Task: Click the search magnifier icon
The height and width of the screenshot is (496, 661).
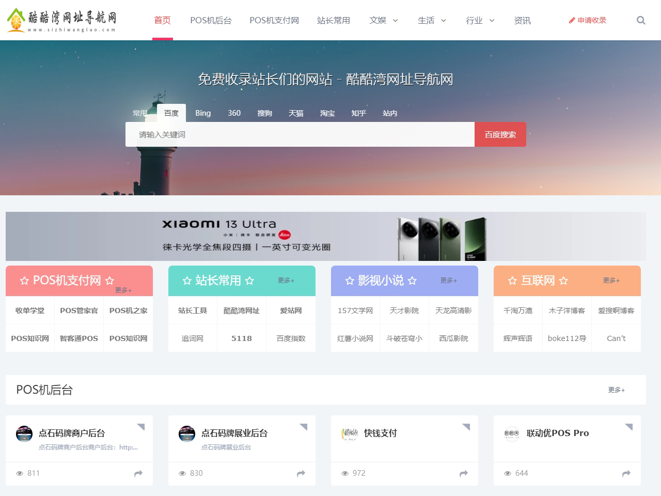Action: [x=640, y=20]
